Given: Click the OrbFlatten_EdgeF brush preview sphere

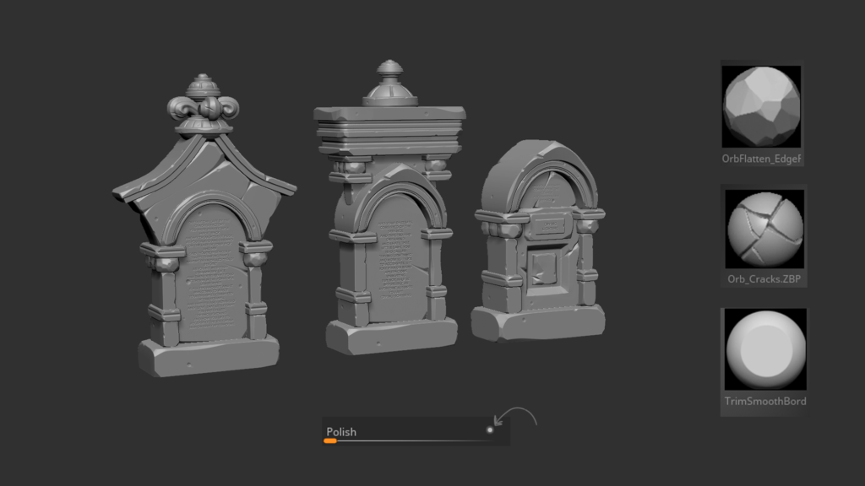Looking at the screenshot, I should [x=763, y=105].
